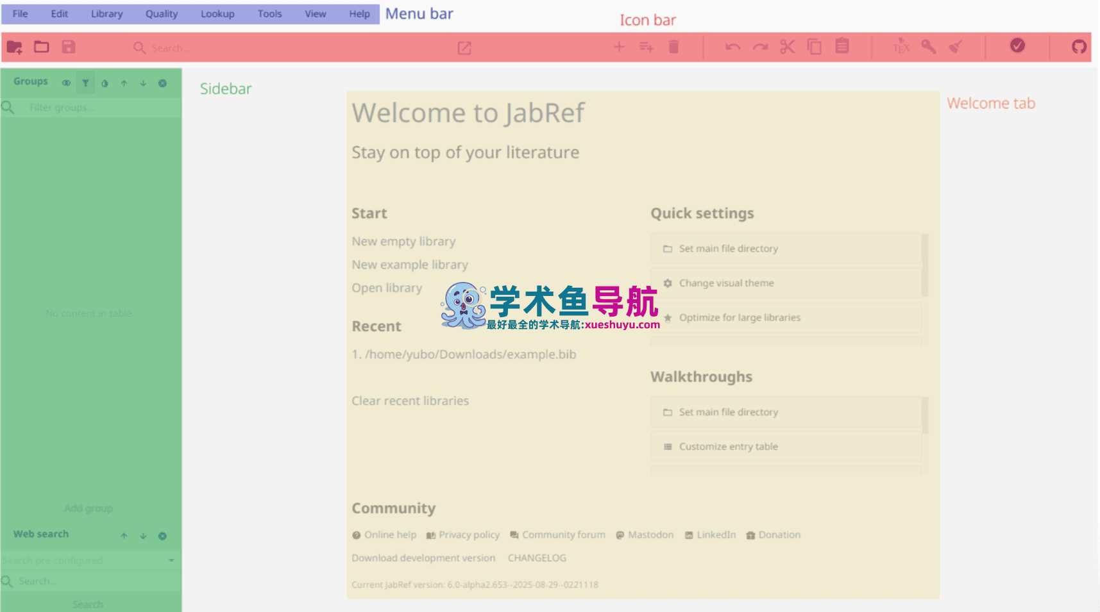This screenshot has width=1100, height=612.
Task: Close the Web search panel
Action: click(162, 536)
